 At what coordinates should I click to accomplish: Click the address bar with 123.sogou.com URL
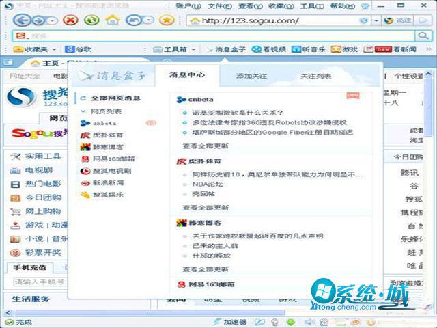278,20
